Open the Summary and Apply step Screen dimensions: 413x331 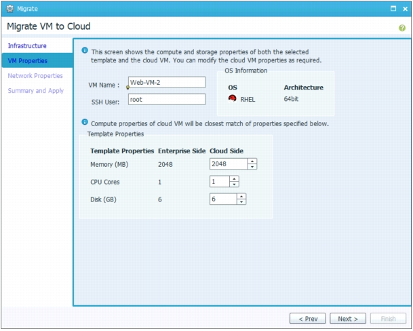tap(36, 91)
